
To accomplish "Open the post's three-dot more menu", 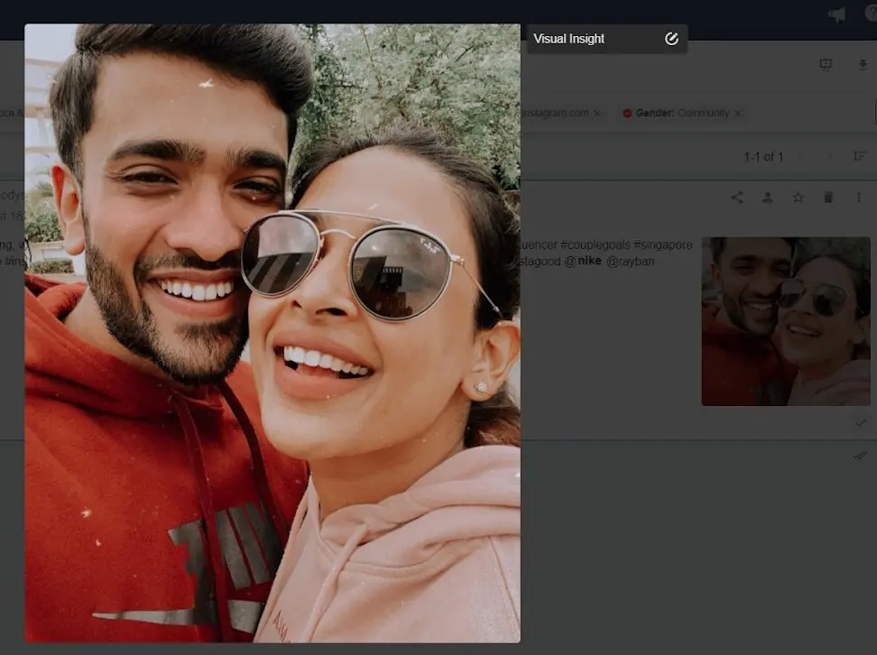I will coord(858,198).
